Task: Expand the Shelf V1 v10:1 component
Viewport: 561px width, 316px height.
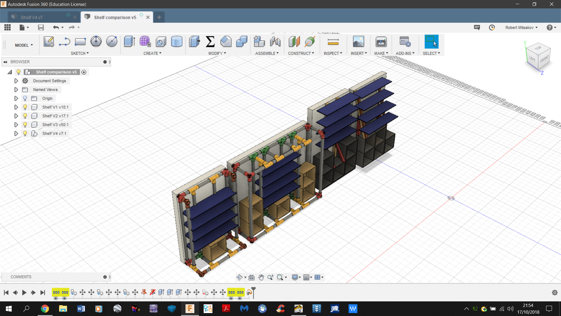Action: pos(16,107)
